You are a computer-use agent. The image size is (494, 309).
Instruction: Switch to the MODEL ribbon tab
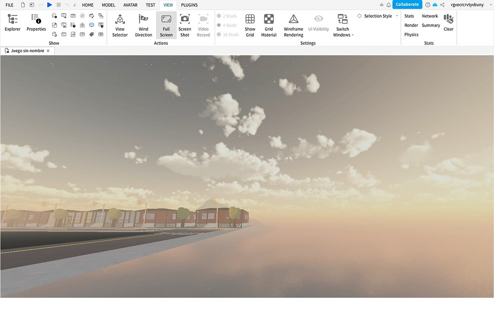pyautogui.click(x=108, y=5)
